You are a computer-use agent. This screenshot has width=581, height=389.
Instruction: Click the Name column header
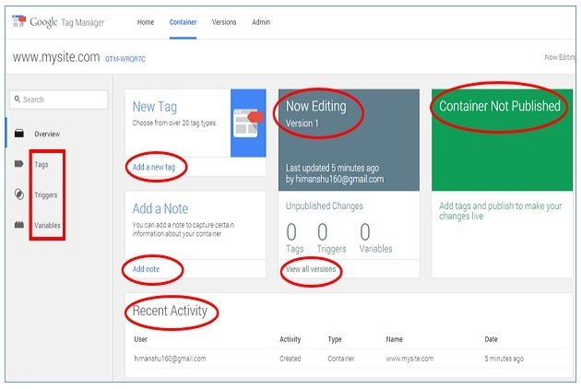[395, 339]
